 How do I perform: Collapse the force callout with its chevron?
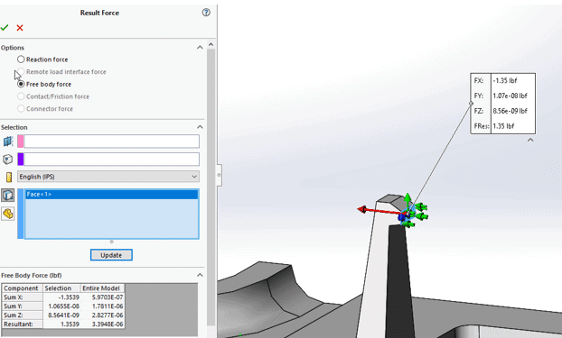pos(530,141)
